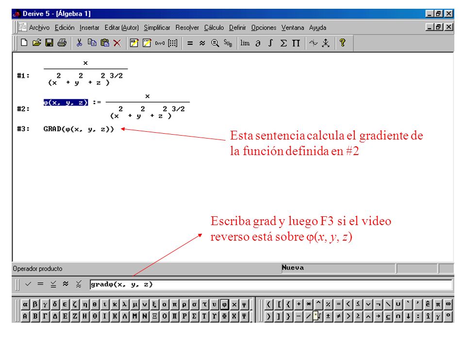Click the Simplify equals icon on entry line
Image resolution: width=466 pixels, height=350 pixels.
40,284
